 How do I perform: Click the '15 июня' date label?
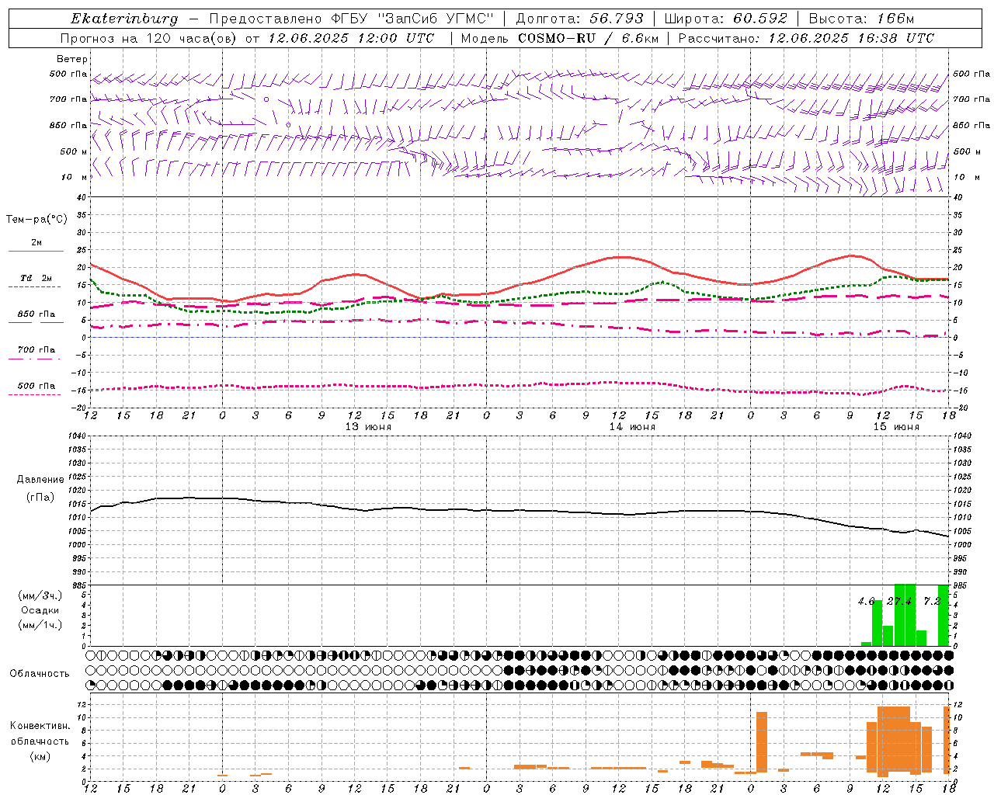click(897, 427)
